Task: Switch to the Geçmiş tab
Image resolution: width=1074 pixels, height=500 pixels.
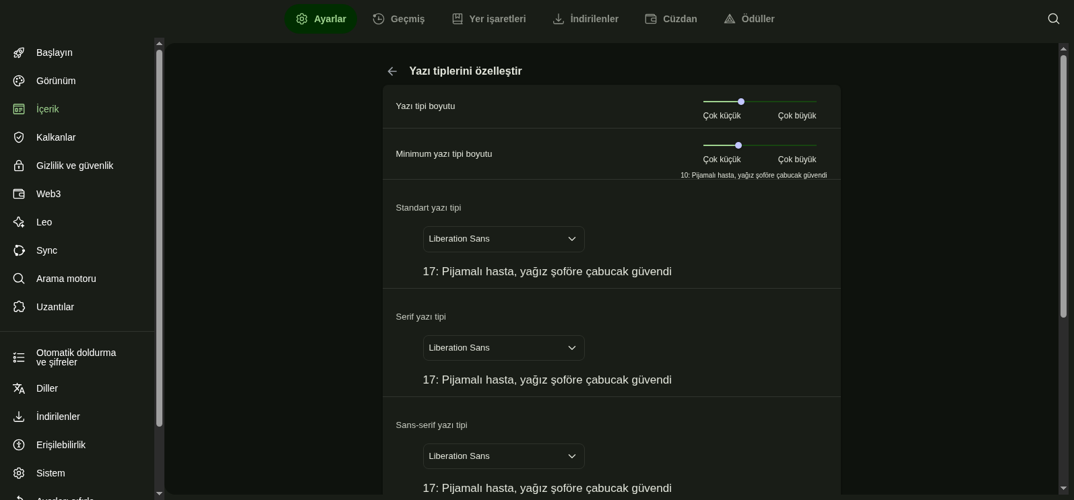Action: tap(399, 19)
